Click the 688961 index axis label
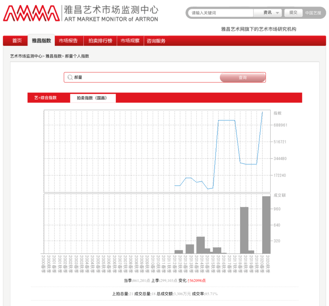This screenshot has width=329, height=306. tap(280, 125)
